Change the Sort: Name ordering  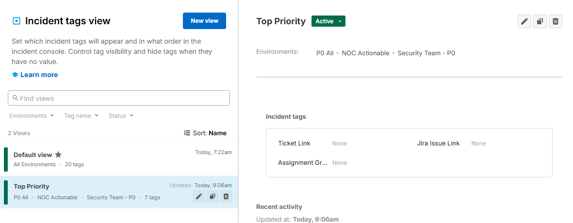pyautogui.click(x=205, y=133)
